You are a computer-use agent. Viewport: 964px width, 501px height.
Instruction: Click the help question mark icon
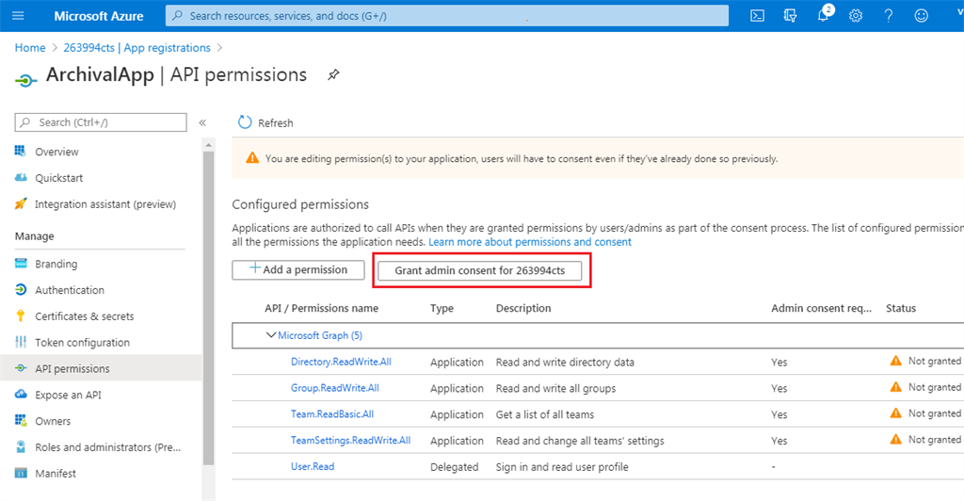tap(889, 16)
